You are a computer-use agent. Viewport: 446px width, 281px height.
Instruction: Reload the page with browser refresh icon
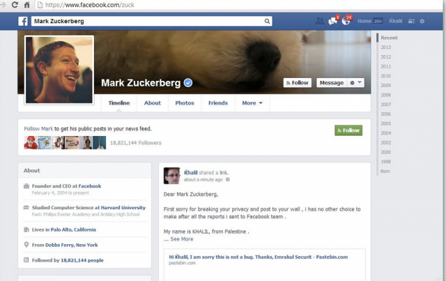[x=15, y=5]
